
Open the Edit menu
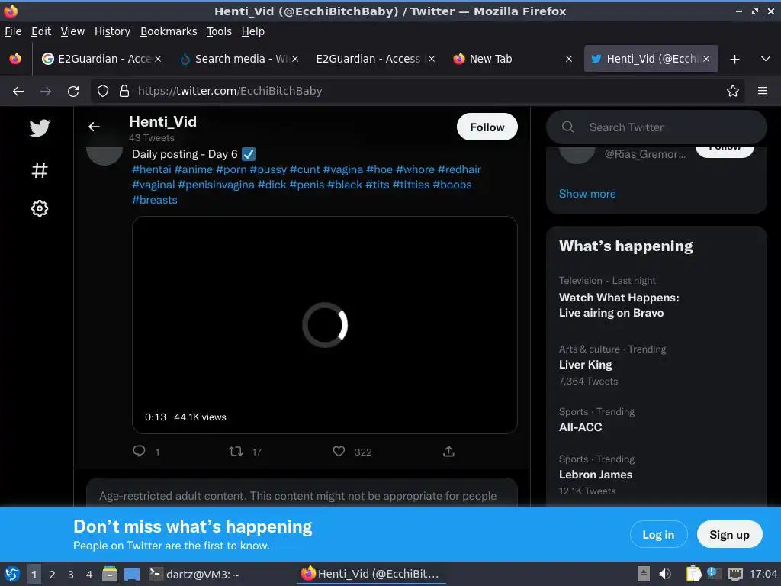(41, 31)
